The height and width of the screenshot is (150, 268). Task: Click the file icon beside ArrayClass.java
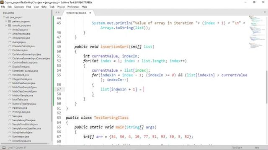(x=10, y=30)
